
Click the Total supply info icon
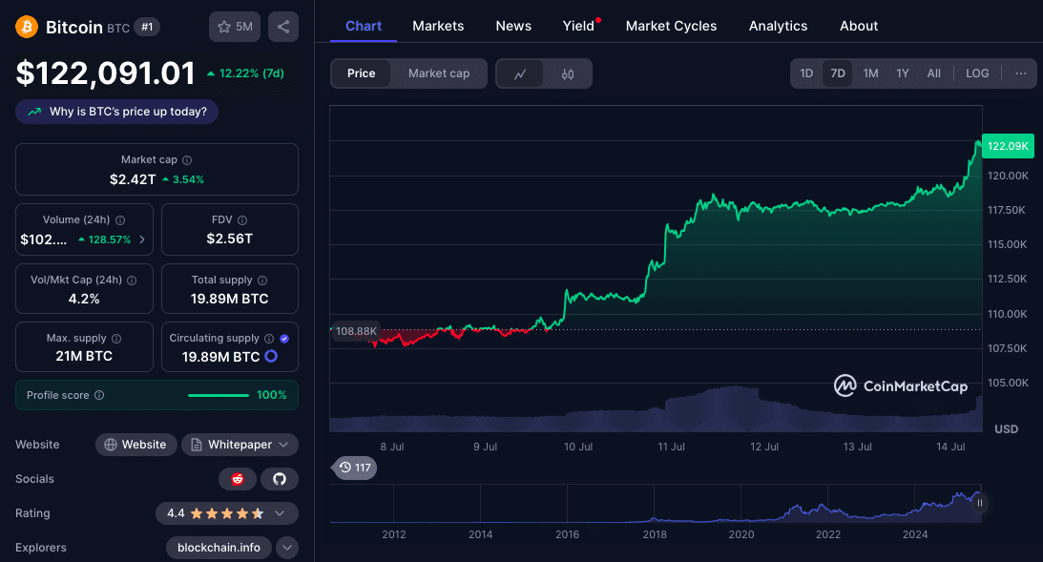262,281
